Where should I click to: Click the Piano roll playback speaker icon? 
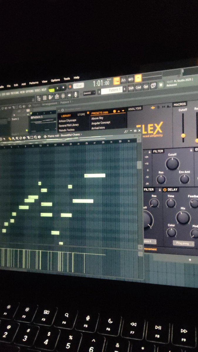[x=39, y=137]
